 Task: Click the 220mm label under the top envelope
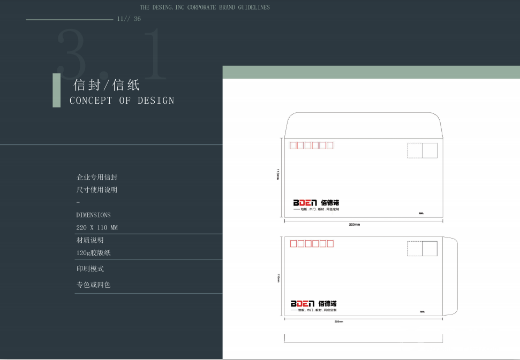pyautogui.click(x=354, y=225)
